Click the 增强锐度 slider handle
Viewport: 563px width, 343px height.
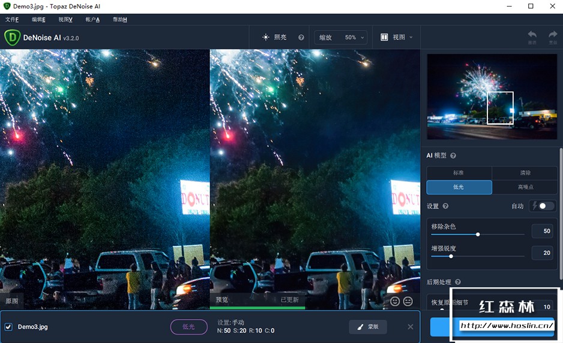point(451,256)
